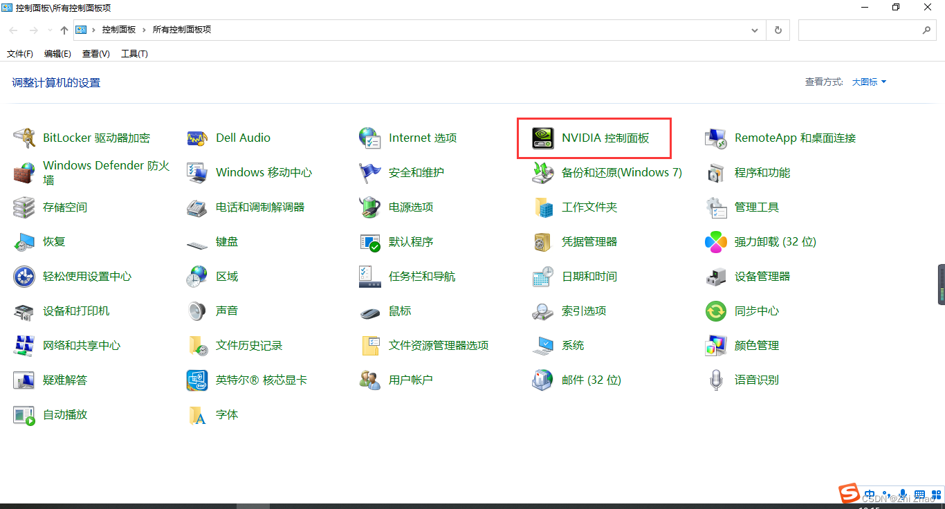
Task: Open 颜色管理 icon
Action: [716, 345]
